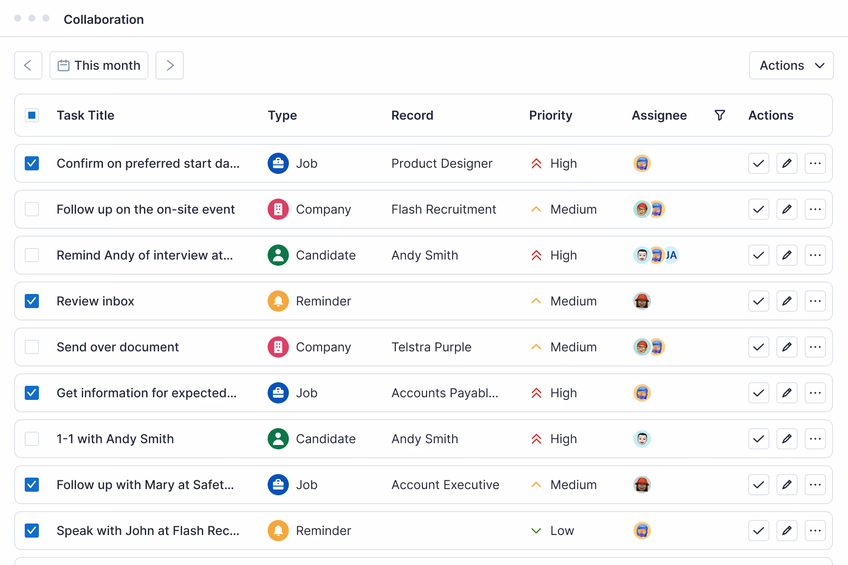Edit the Follow up with Mary task
848x565 pixels.
787,485
